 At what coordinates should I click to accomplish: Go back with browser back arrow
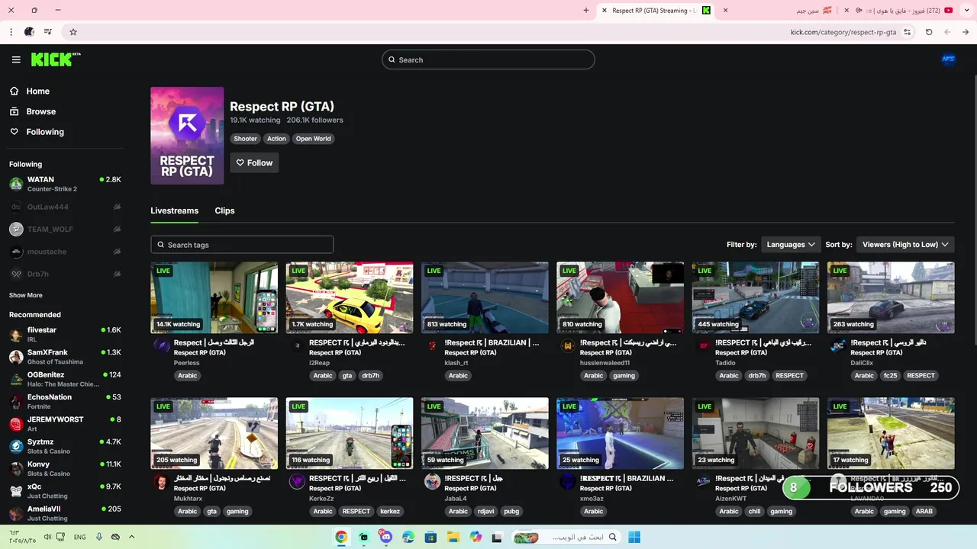pyautogui.click(x=966, y=32)
